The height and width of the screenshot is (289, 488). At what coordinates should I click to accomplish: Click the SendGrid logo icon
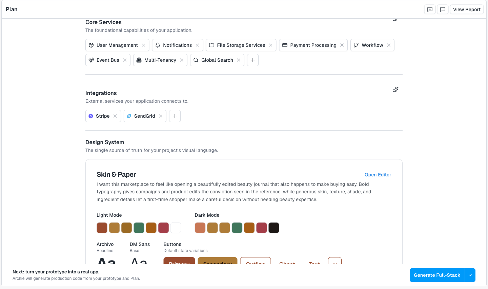pyautogui.click(x=129, y=116)
